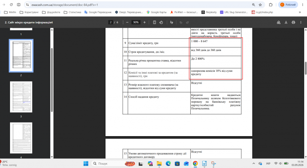307x168 pixels.
Task: Open the Minfin bookmarks folder
Action: 10,12
